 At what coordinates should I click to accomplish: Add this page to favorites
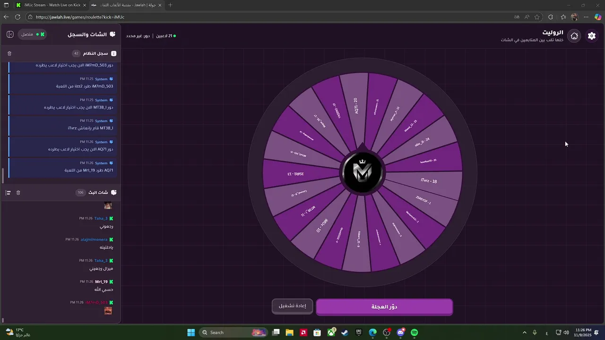point(537,17)
